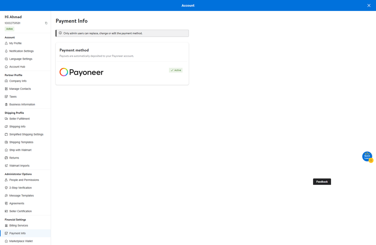The width and height of the screenshot is (376, 245).
Task: Click the Marketplace Wallet icon
Action: pos(6,241)
